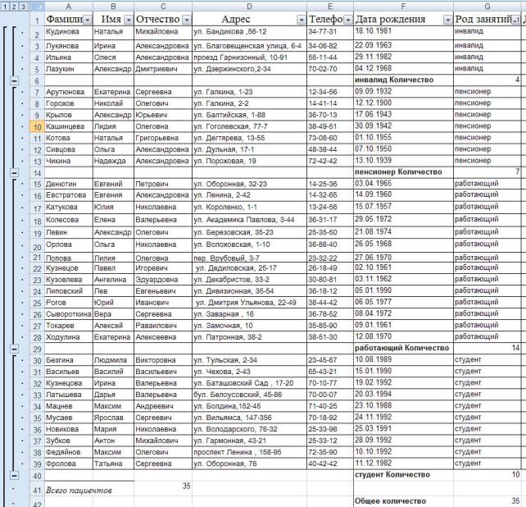Click patronymic Эдуардовна
Viewport: 526px width, 507px height.
[x=156, y=280]
